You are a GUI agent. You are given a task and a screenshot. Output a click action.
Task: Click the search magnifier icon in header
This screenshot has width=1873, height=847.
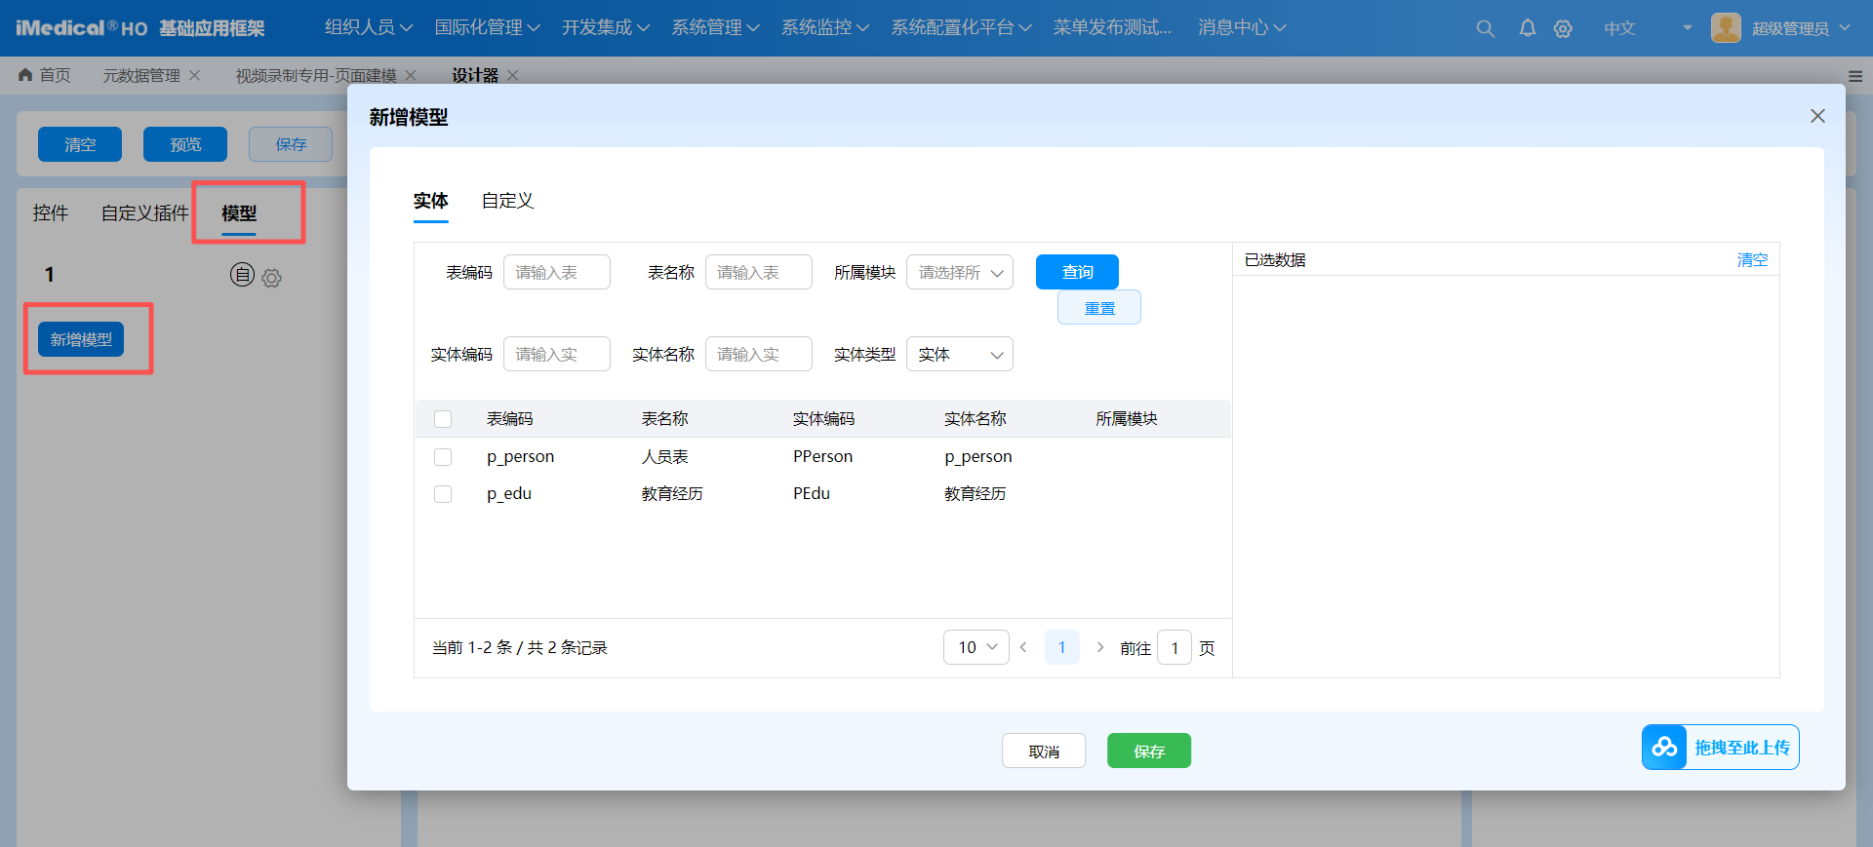1485,28
